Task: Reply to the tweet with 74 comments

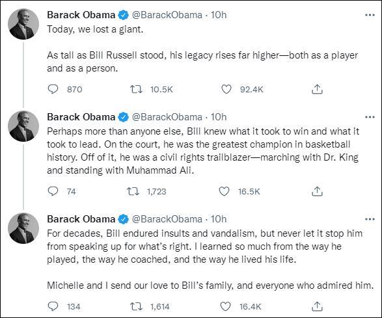Action: [53, 191]
